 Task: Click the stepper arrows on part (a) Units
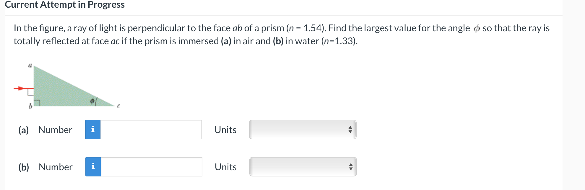(x=350, y=130)
